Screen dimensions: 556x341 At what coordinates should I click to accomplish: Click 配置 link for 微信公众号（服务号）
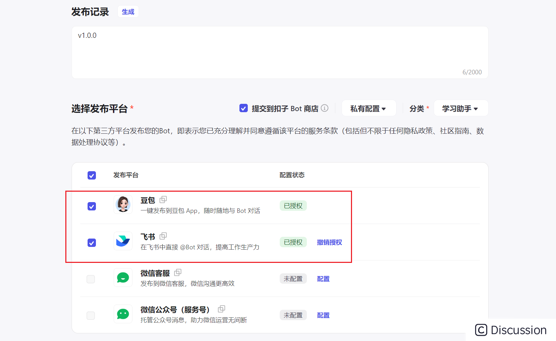pyautogui.click(x=323, y=315)
